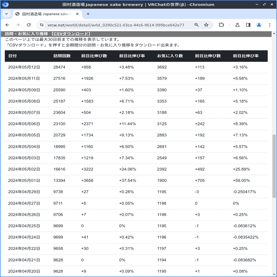The image size is (277, 277).
Task: Select date cell 2024年04月20日
Action: pos(24,272)
